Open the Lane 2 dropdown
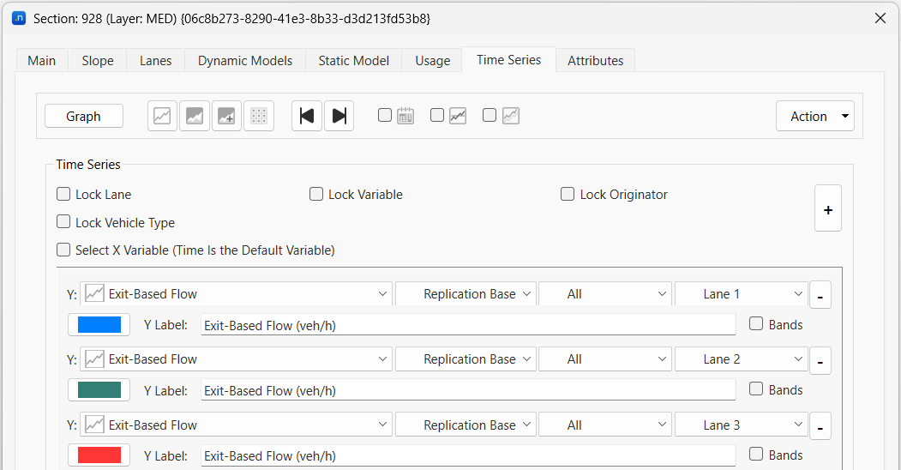 [742, 359]
